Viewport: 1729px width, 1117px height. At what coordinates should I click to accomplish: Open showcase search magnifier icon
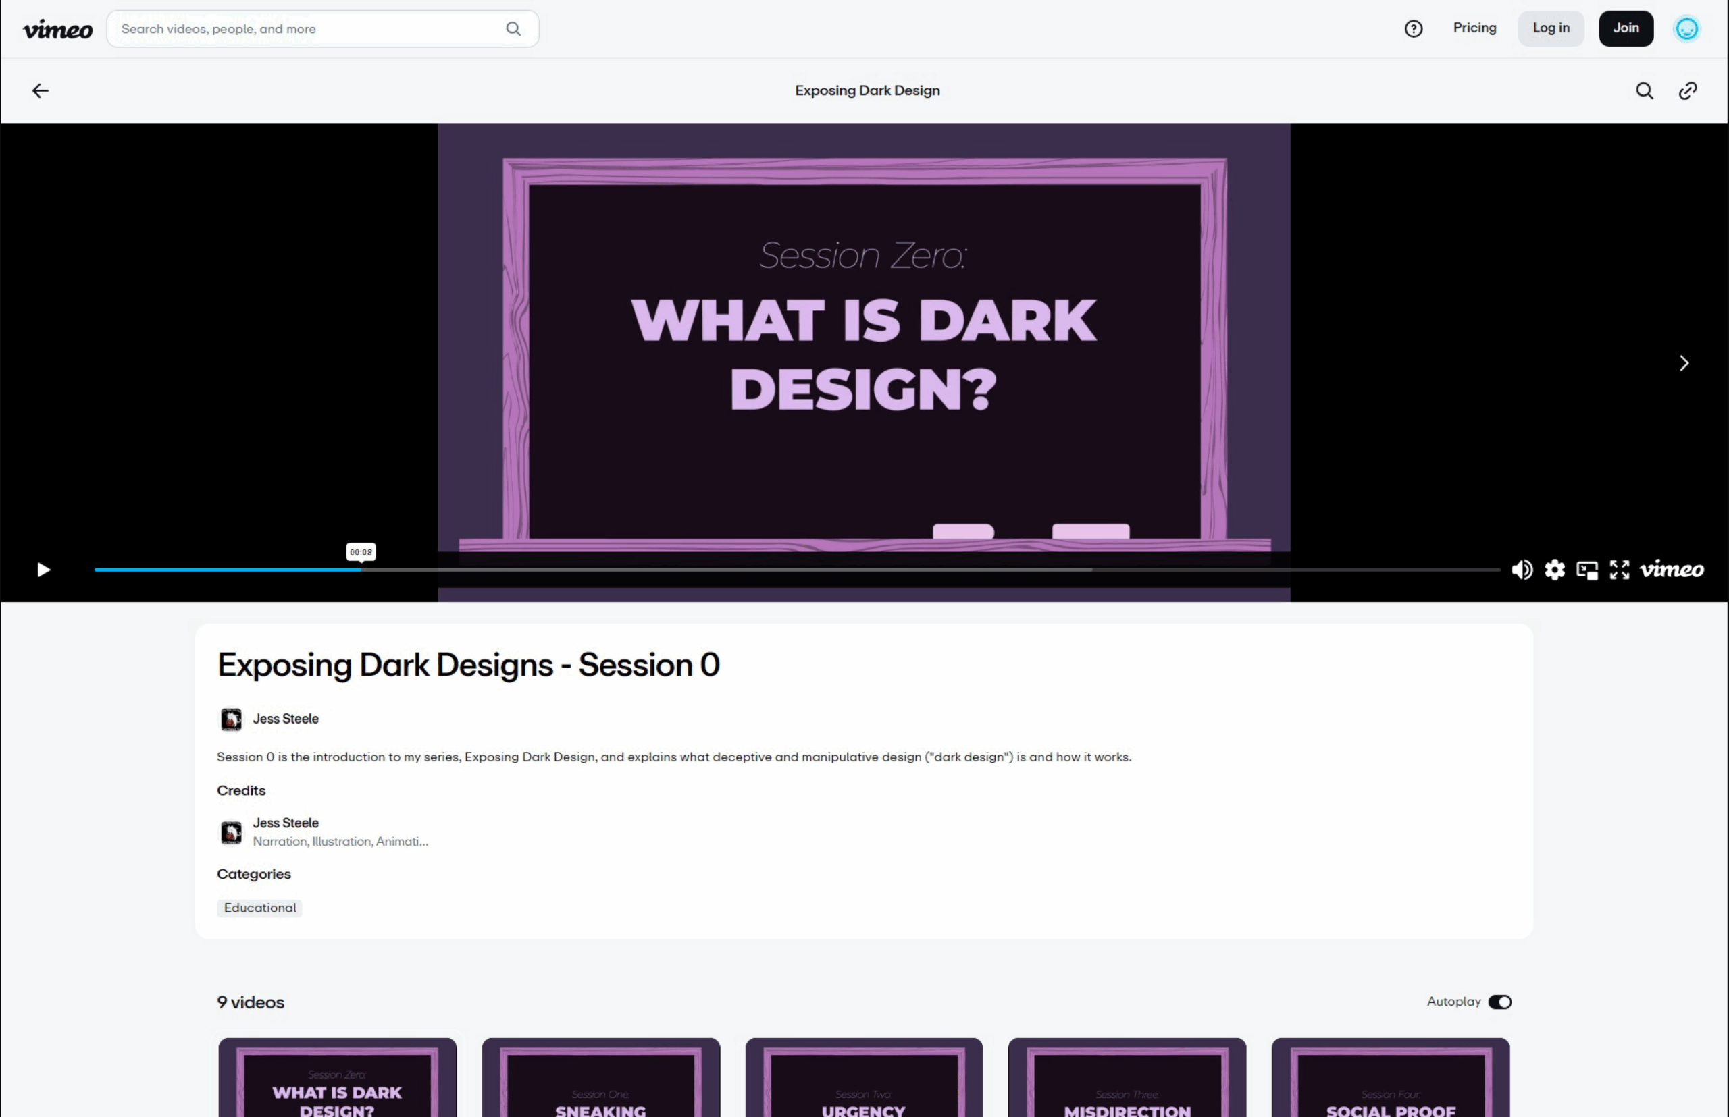pyautogui.click(x=1644, y=90)
